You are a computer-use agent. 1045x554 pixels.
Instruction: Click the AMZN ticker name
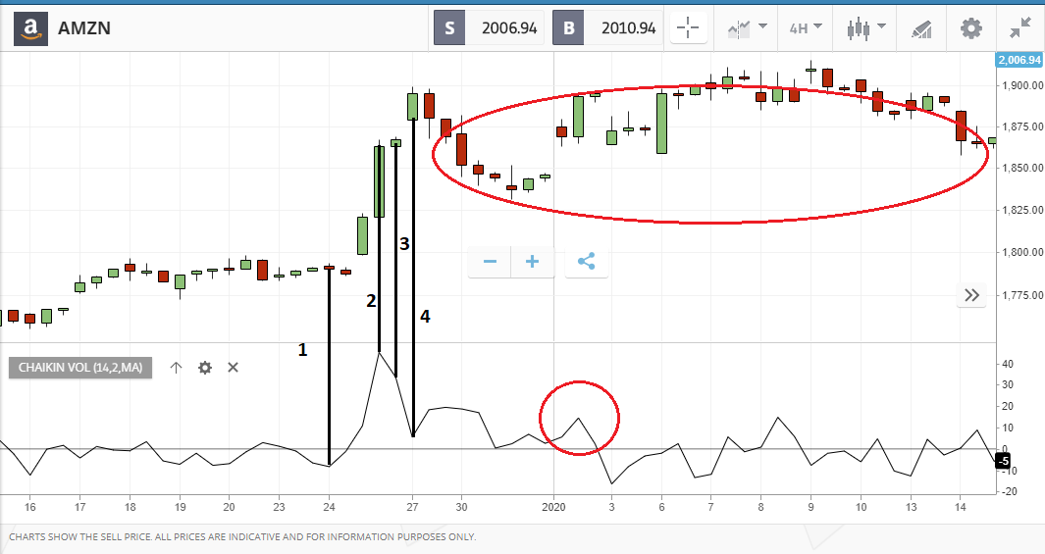point(84,28)
